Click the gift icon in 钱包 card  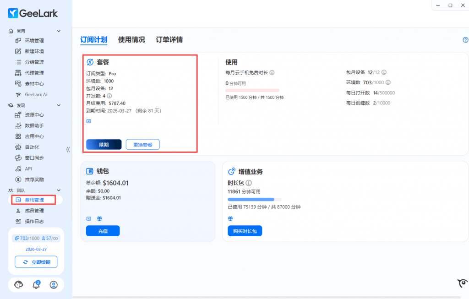(x=99, y=218)
